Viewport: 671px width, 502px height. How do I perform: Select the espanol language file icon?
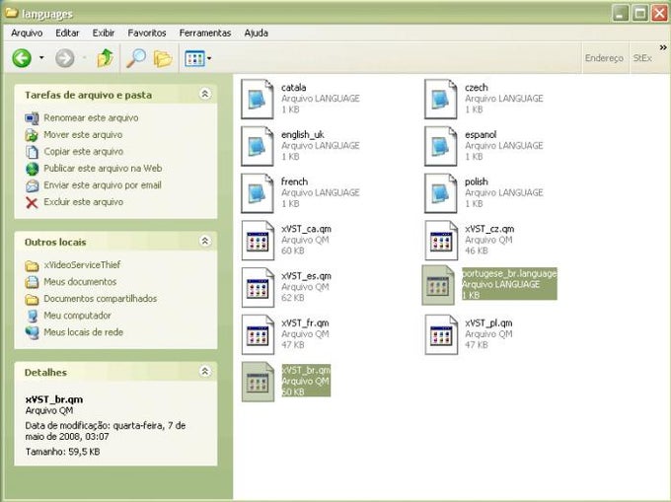pyautogui.click(x=441, y=146)
